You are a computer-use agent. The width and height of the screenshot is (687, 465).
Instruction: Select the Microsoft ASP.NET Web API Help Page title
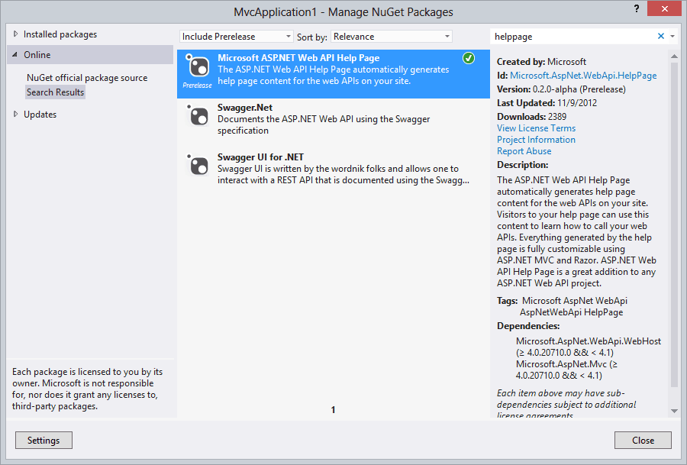pos(298,58)
